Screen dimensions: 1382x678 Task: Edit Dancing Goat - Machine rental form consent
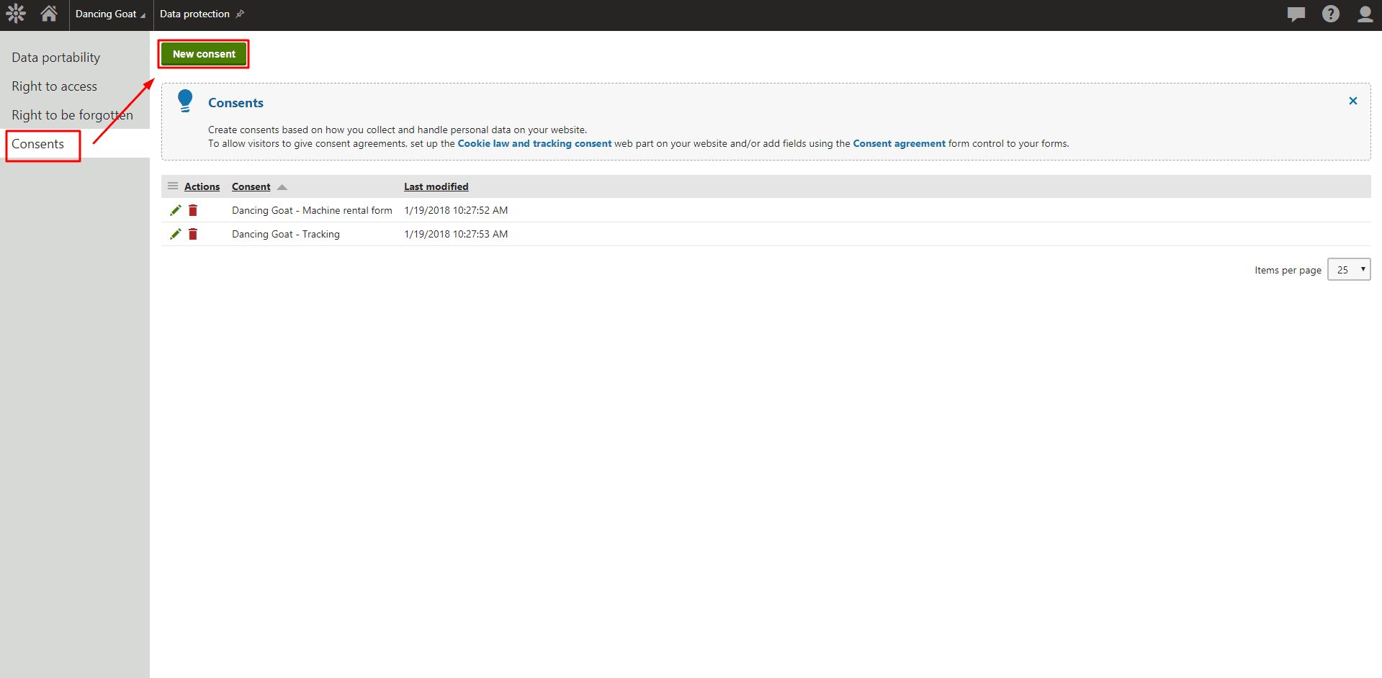[x=175, y=210]
